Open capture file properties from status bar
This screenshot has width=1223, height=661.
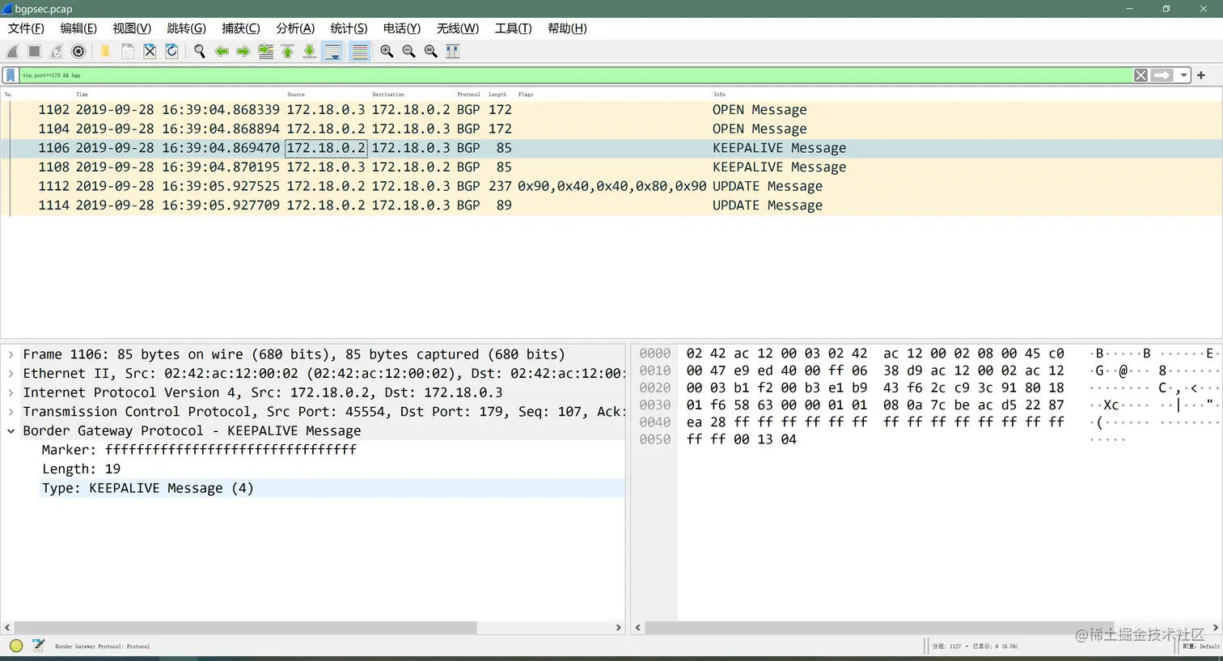pyautogui.click(x=38, y=646)
